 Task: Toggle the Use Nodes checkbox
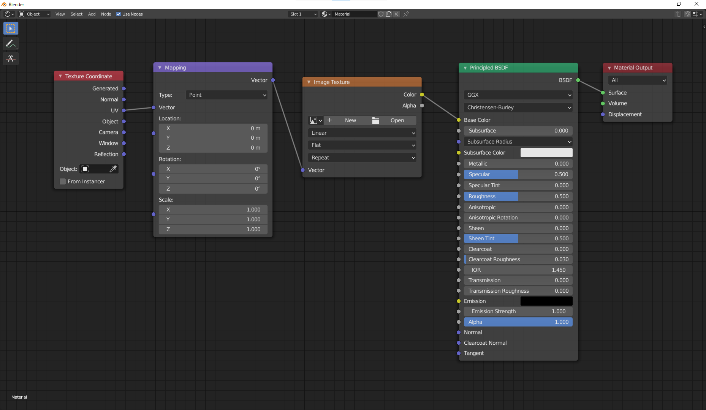pos(119,14)
